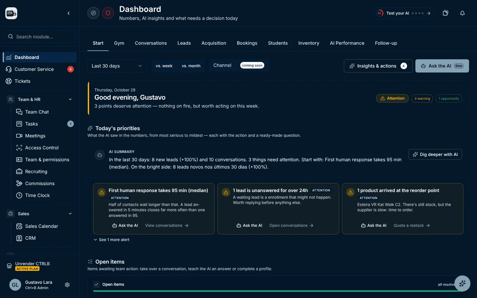
Task: Open the notifications bell
Action: click(x=462, y=13)
